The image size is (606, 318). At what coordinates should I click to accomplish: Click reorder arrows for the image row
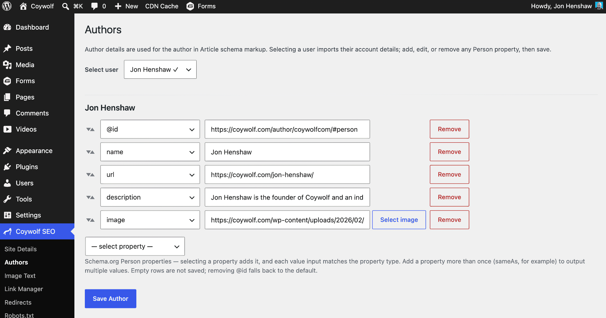click(x=90, y=220)
